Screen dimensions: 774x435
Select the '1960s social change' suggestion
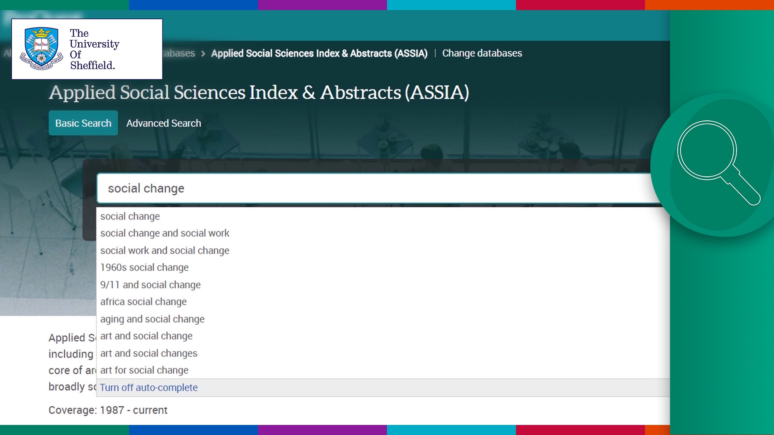[x=144, y=267]
